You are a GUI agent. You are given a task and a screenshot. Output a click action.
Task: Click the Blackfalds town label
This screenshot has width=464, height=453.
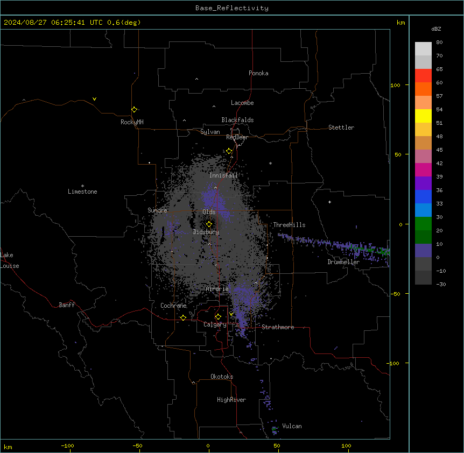pos(237,120)
